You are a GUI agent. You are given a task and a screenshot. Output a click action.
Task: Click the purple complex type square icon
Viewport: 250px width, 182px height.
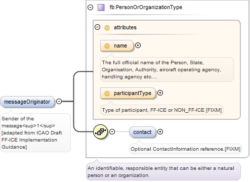101,8
